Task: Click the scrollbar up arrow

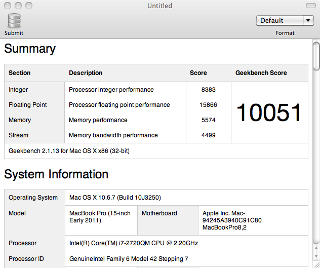Action: [316, 248]
